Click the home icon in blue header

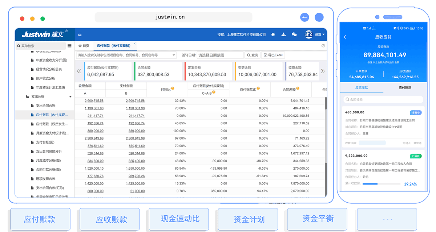click(x=273, y=35)
